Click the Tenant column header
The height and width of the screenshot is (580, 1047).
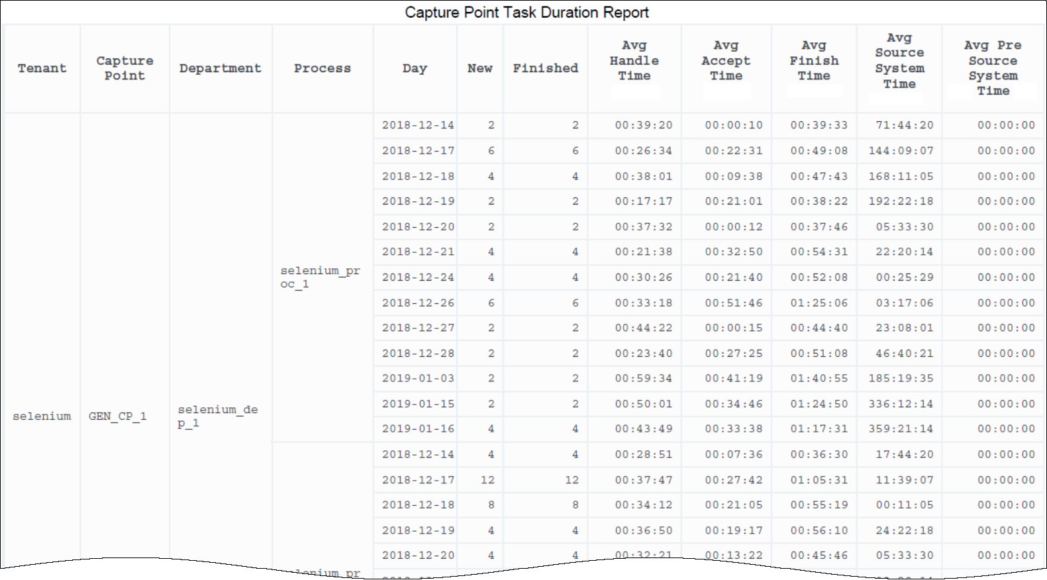pos(42,68)
